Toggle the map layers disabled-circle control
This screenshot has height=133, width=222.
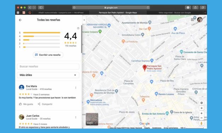[201, 103]
